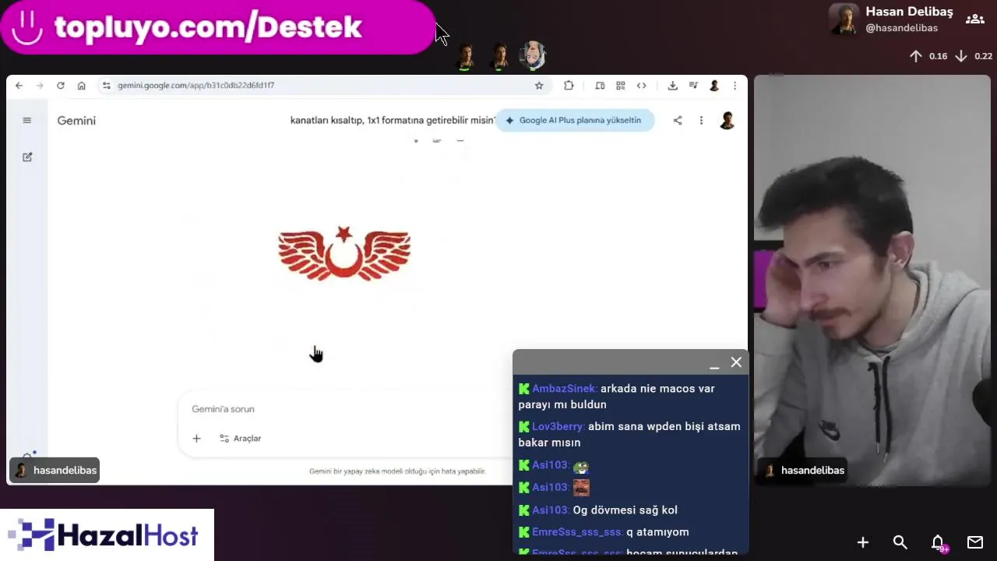
Task: Click the topluyo.com/Destek banner
Action: [x=217, y=27]
